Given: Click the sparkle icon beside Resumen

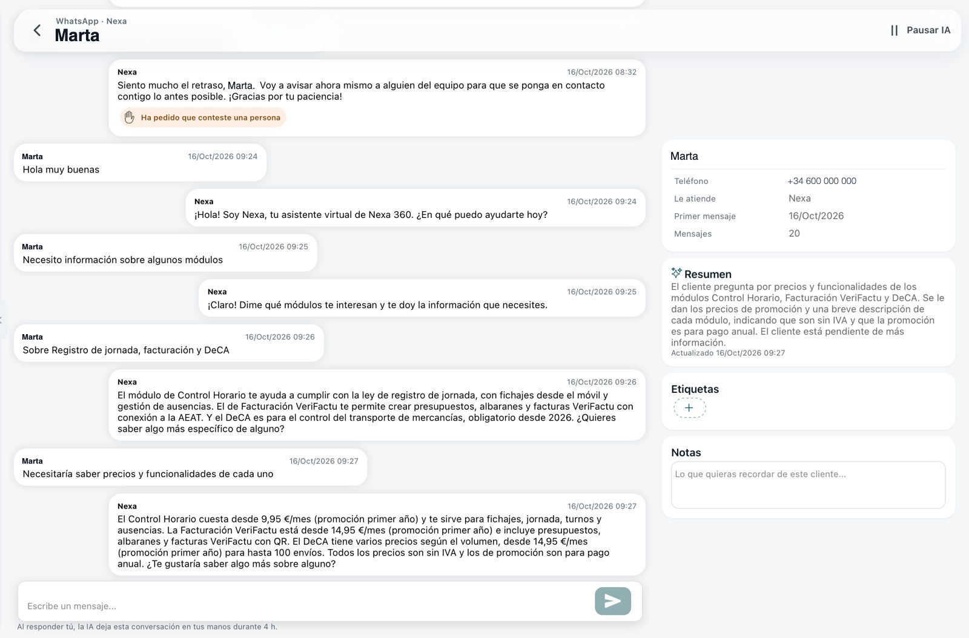Looking at the screenshot, I should [x=676, y=273].
